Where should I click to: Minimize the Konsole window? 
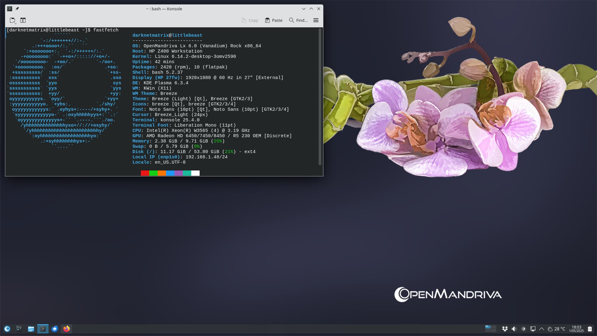pos(304,9)
